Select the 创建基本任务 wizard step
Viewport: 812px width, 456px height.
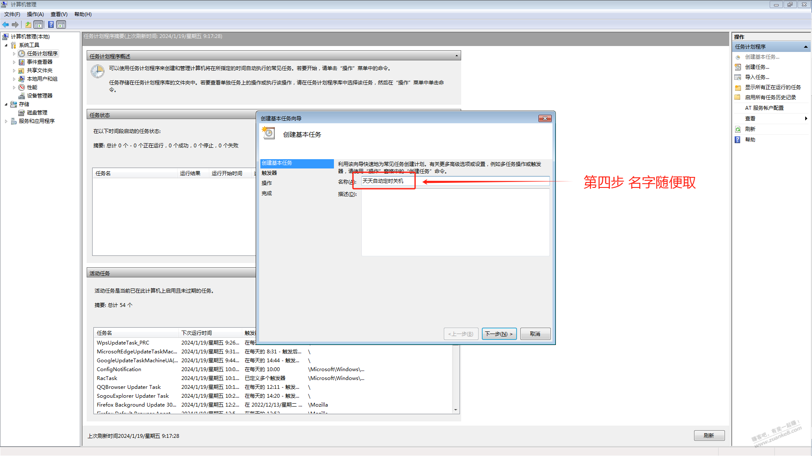tap(297, 163)
